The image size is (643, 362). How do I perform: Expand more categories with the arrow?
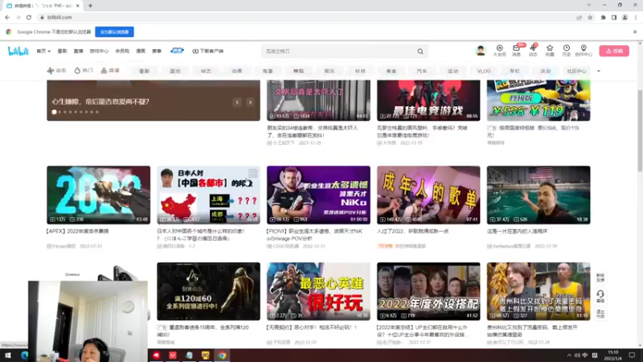coord(599,71)
